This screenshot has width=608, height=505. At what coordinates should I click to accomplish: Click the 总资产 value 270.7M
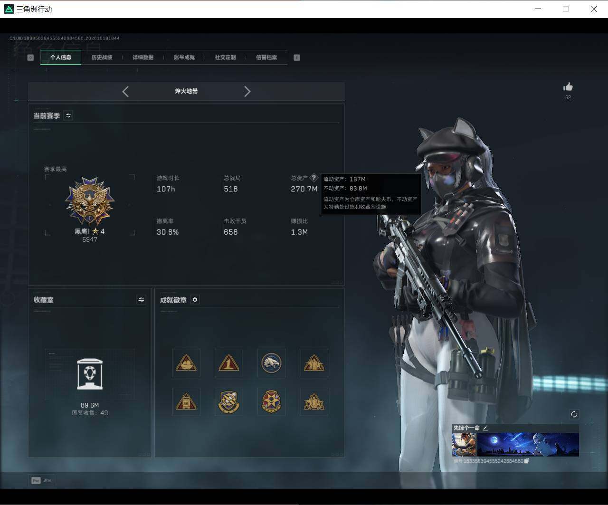click(x=304, y=189)
